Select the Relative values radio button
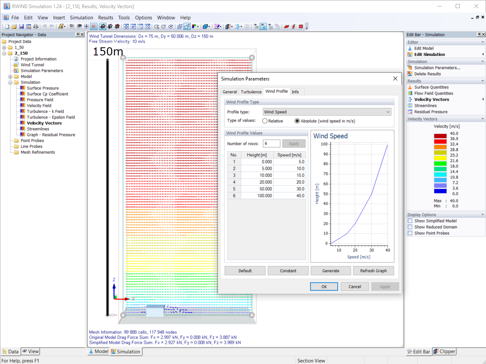 tap(265, 121)
